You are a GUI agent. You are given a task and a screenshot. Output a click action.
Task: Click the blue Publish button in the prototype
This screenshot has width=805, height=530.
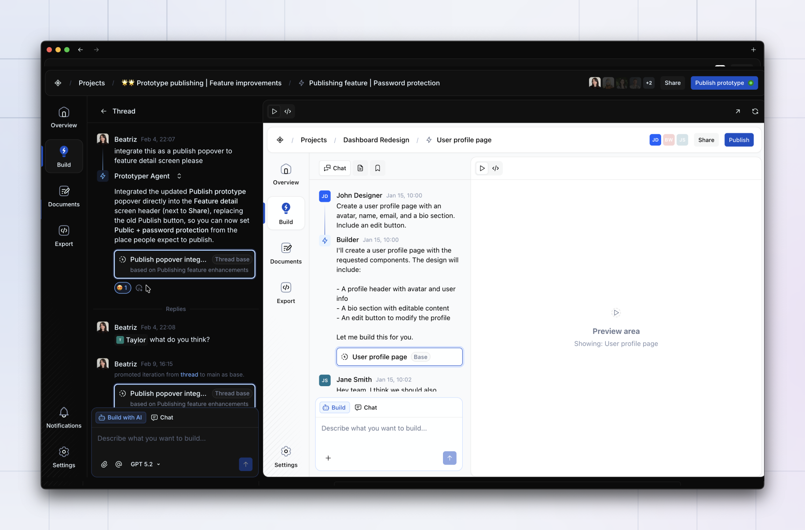pos(739,140)
